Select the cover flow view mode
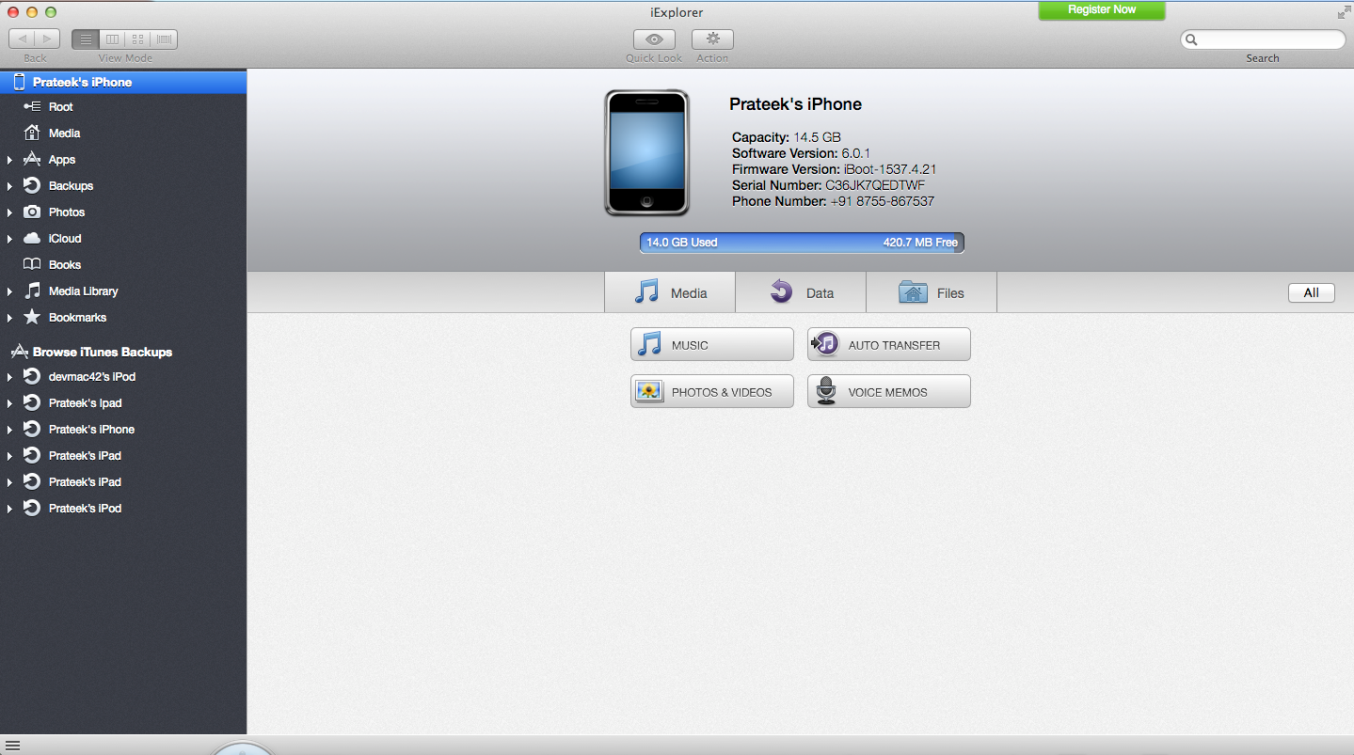The image size is (1354, 755). click(165, 39)
